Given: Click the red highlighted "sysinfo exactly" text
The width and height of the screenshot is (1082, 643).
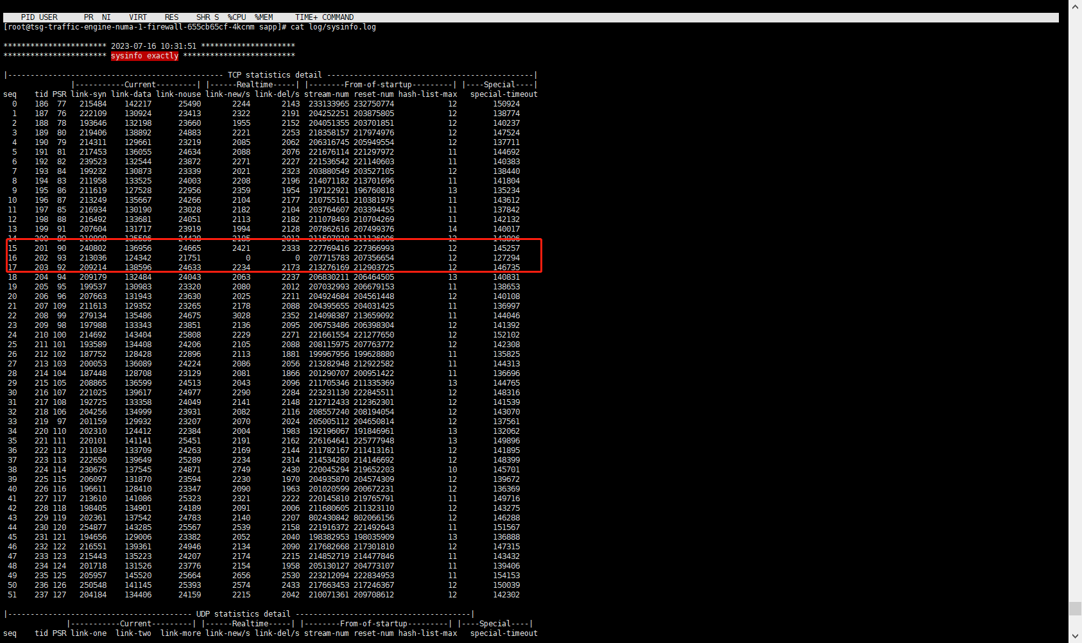Looking at the screenshot, I should 144,56.
